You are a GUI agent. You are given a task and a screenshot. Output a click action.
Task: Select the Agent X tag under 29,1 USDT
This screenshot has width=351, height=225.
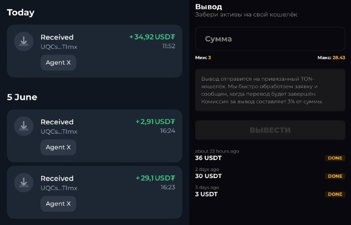58,204
